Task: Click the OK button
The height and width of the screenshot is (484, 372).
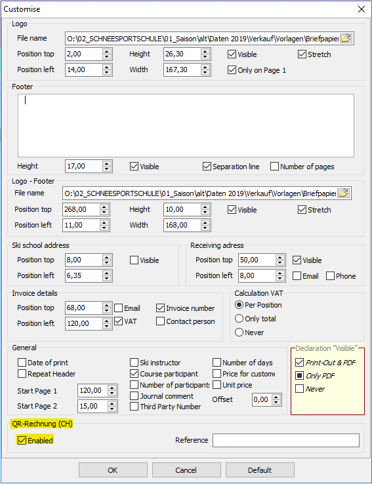Action: tap(113, 470)
